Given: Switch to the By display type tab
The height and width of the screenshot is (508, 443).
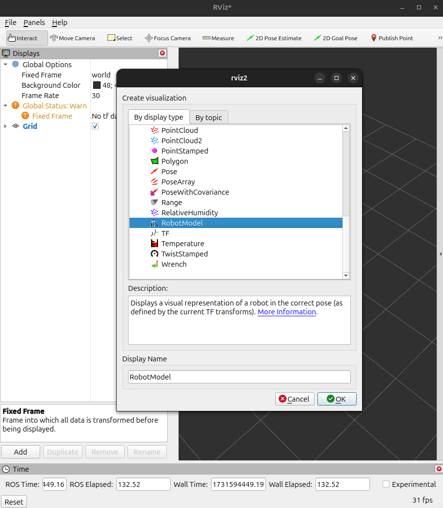Looking at the screenshot, I should click(x=159, y=117).
